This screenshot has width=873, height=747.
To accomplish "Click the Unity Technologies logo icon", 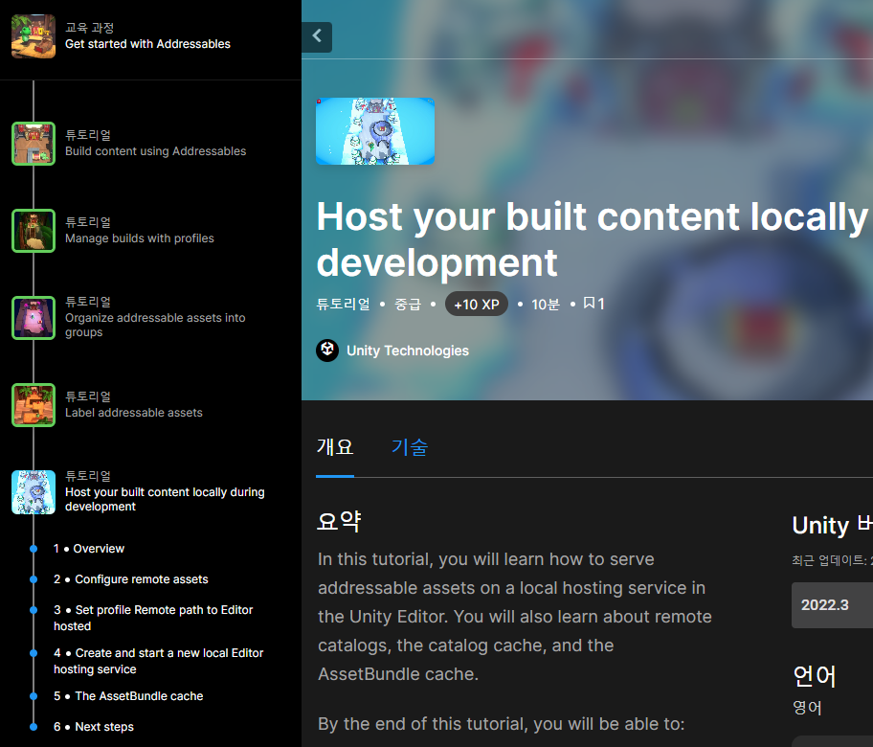I will pos(327,351).
